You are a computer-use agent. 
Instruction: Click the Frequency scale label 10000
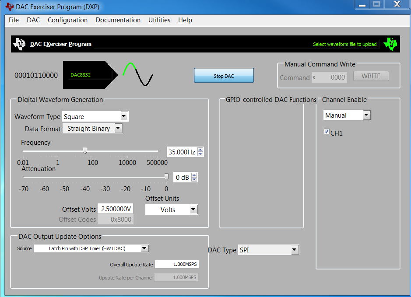pos(127,163)
